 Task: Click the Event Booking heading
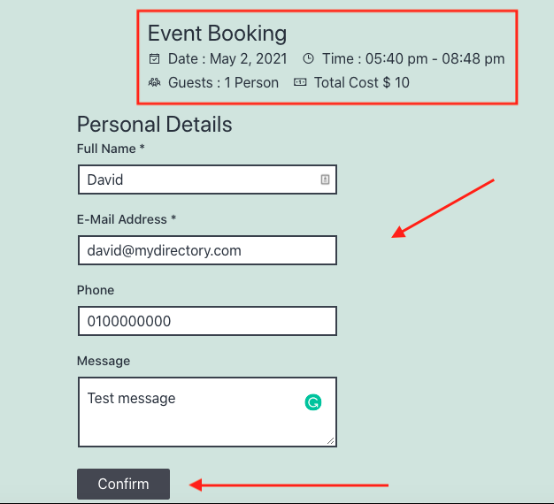coord(218,34)
